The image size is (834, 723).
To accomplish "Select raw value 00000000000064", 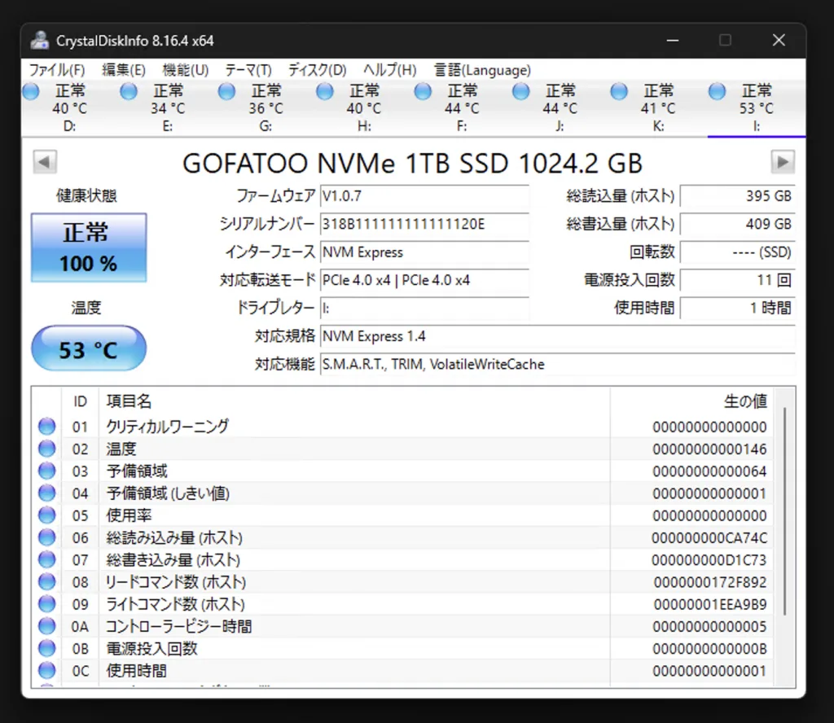I will click(709, 471).
